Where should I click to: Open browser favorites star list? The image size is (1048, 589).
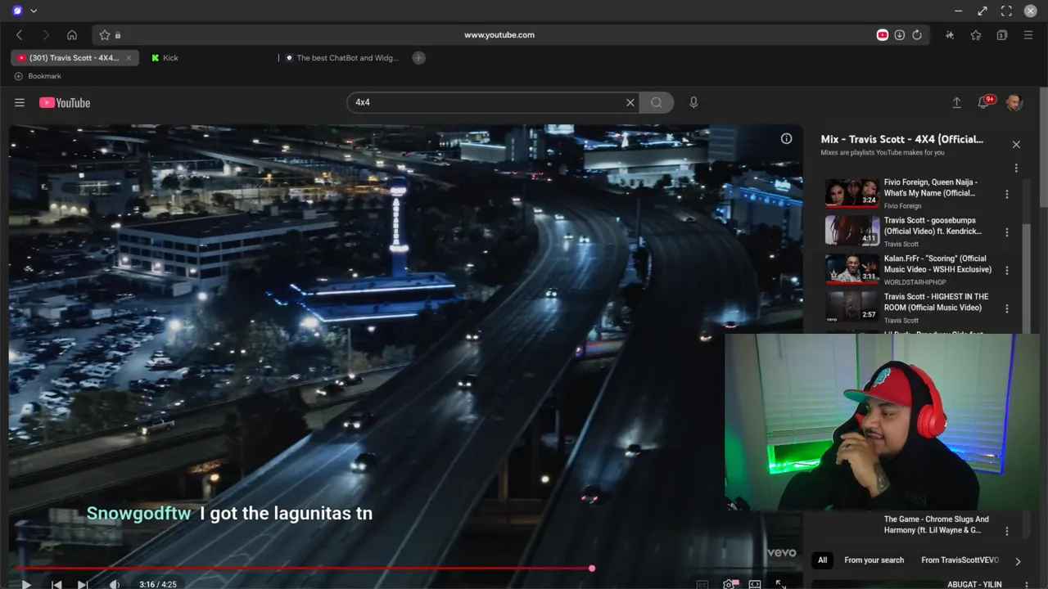click(976, 35)
